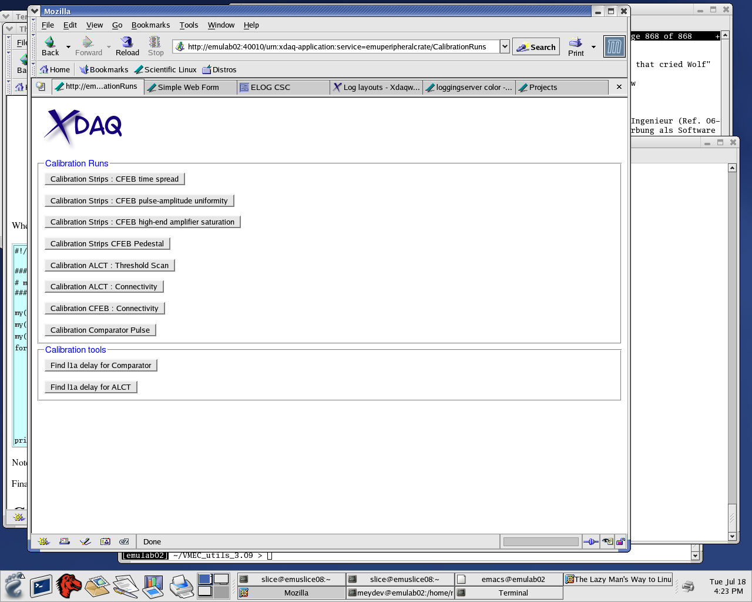752x602 pixels.
Task: Click Calibration ALCT : Threshold Scan
Action: pos(110,265)
